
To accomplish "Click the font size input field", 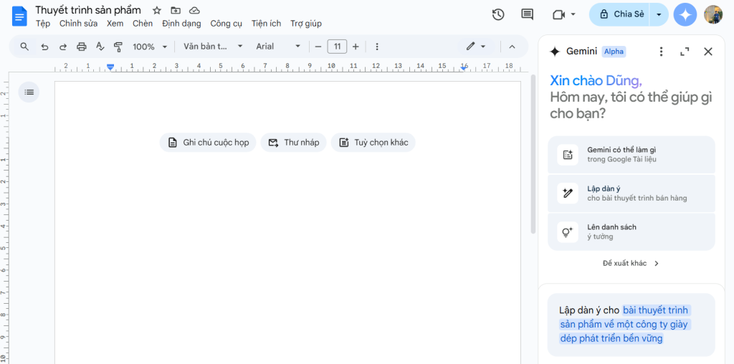I will (337, 47).
